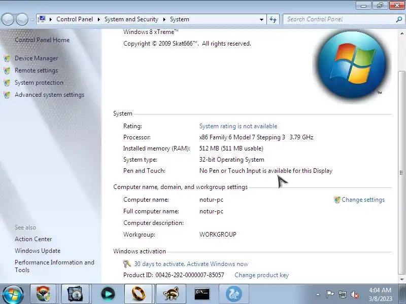Select Control Panel breadcrumb
The height and width of the screenshot is (304, 406).
[x=75, y=19]
